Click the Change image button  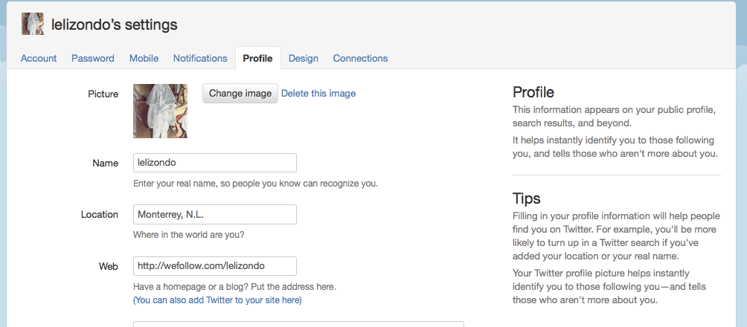[x=240, y=94]
